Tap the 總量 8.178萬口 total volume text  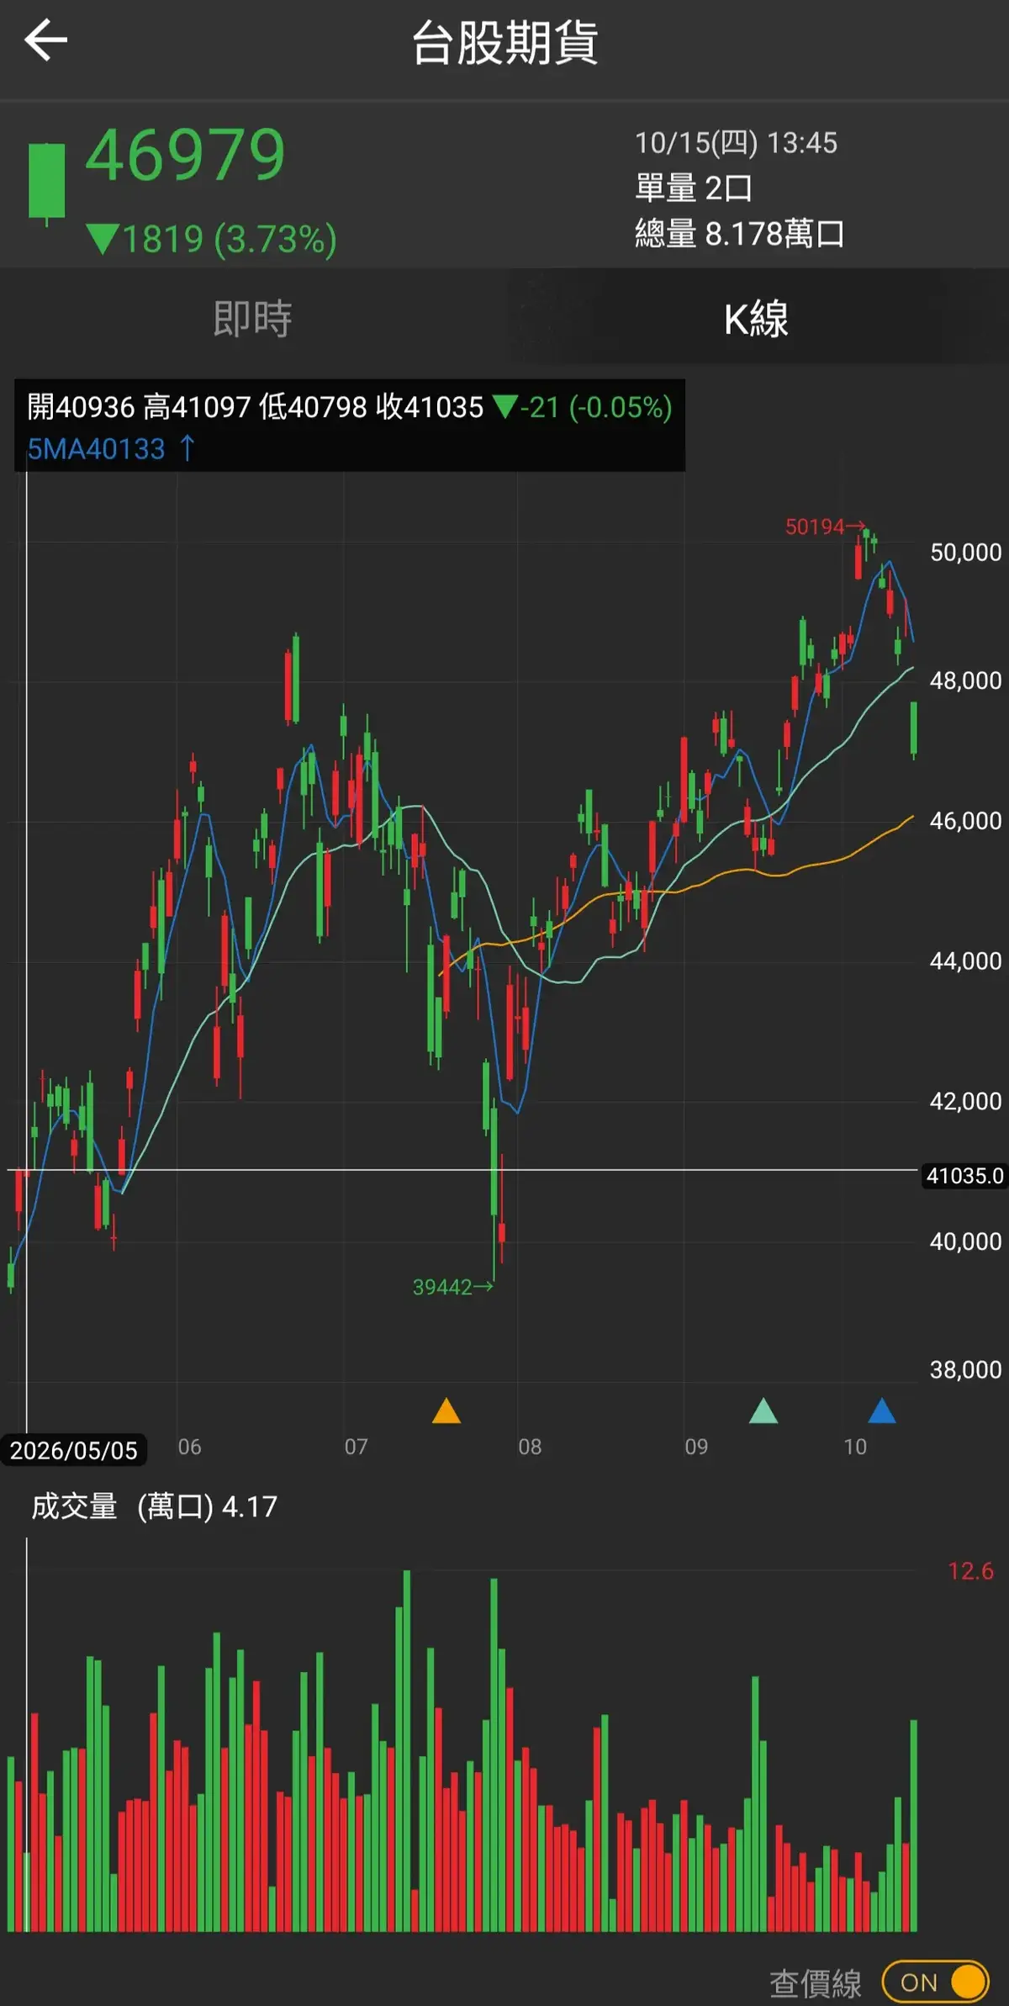(x=739, y=233)
